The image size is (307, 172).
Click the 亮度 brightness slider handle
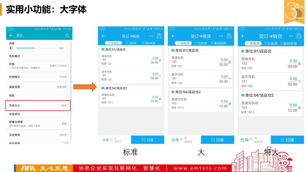click(x=36, y=48)
